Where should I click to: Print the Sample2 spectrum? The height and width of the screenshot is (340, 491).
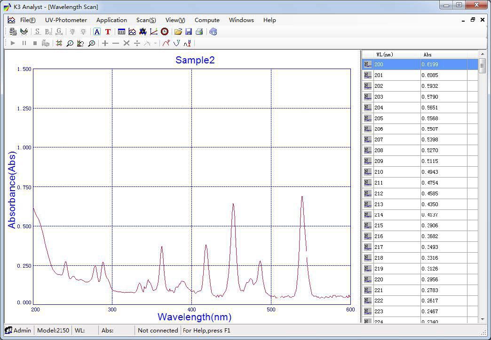(x=200, y=31)
